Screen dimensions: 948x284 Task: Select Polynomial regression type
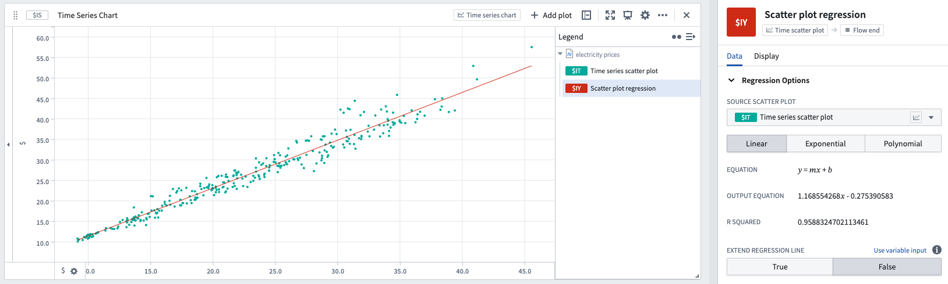click(903, 143)
